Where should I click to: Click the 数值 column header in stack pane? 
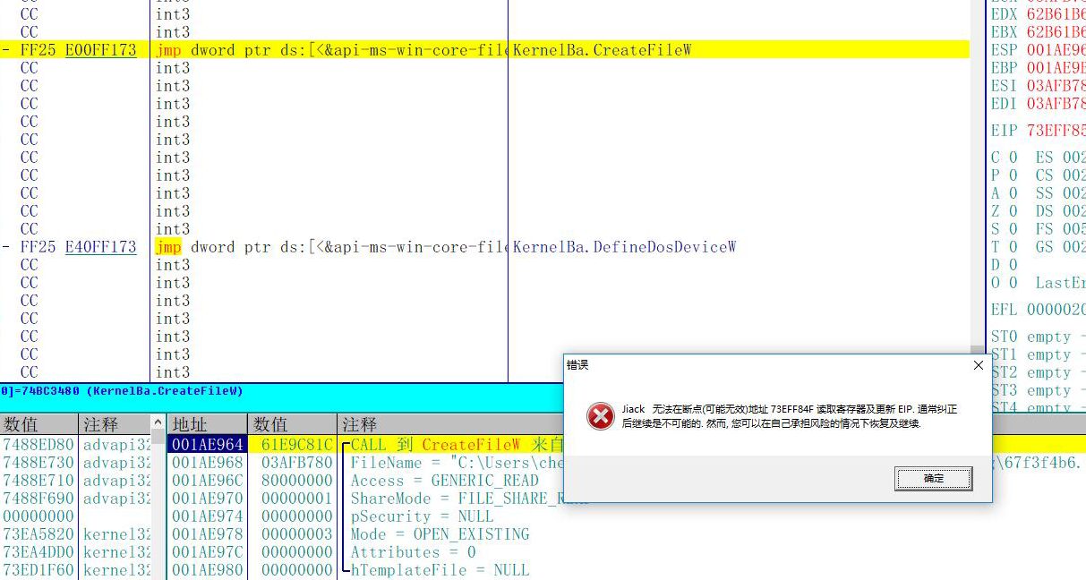(292, 424)
